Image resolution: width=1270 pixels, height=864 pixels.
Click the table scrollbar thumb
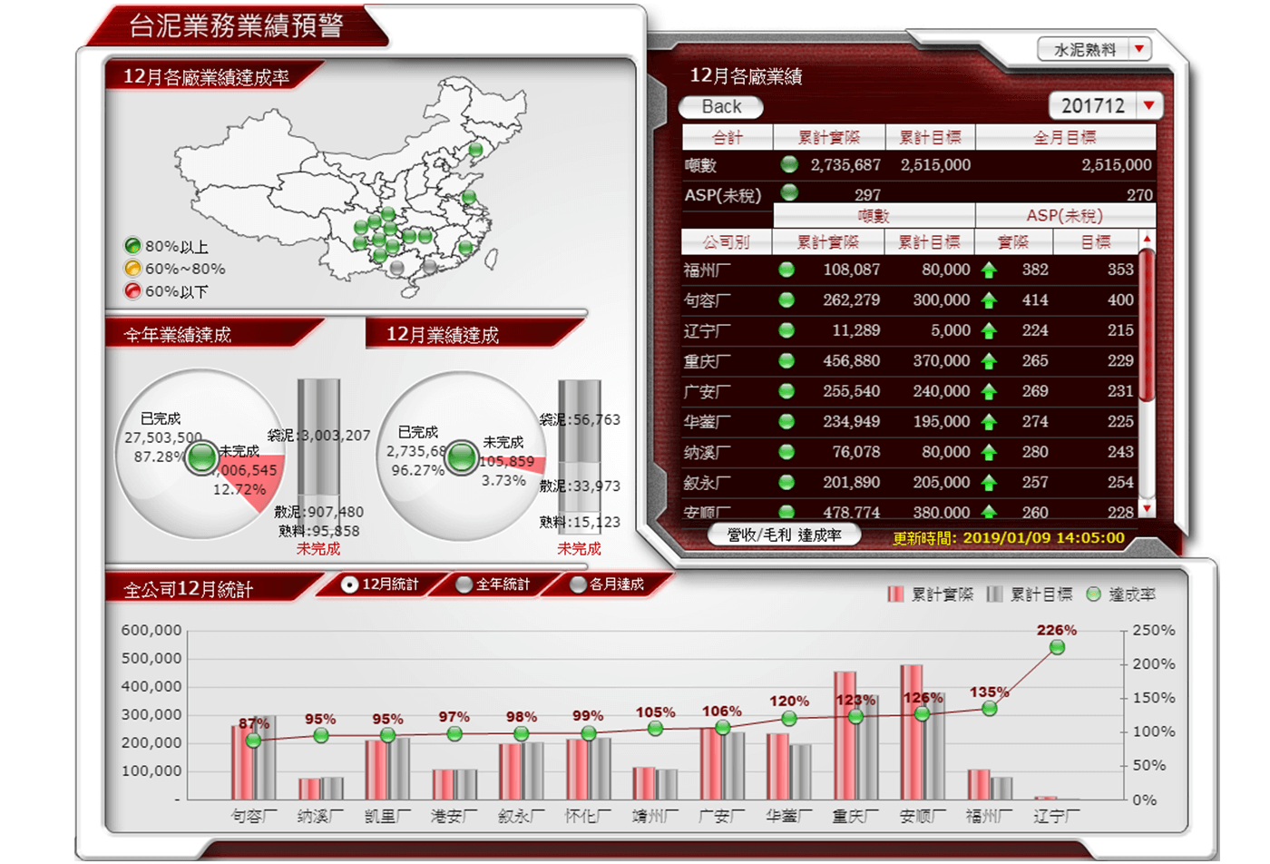point(1147,325)
